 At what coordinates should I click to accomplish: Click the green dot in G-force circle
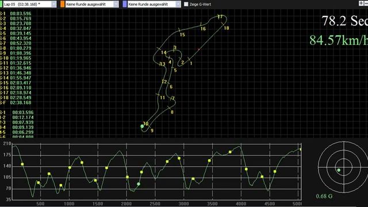[x=339, y=170]
